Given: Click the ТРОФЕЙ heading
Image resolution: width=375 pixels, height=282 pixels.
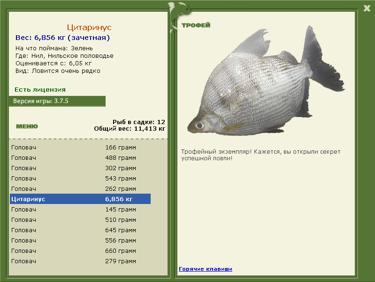Looking at the screenshot, I should click(196, 25).
